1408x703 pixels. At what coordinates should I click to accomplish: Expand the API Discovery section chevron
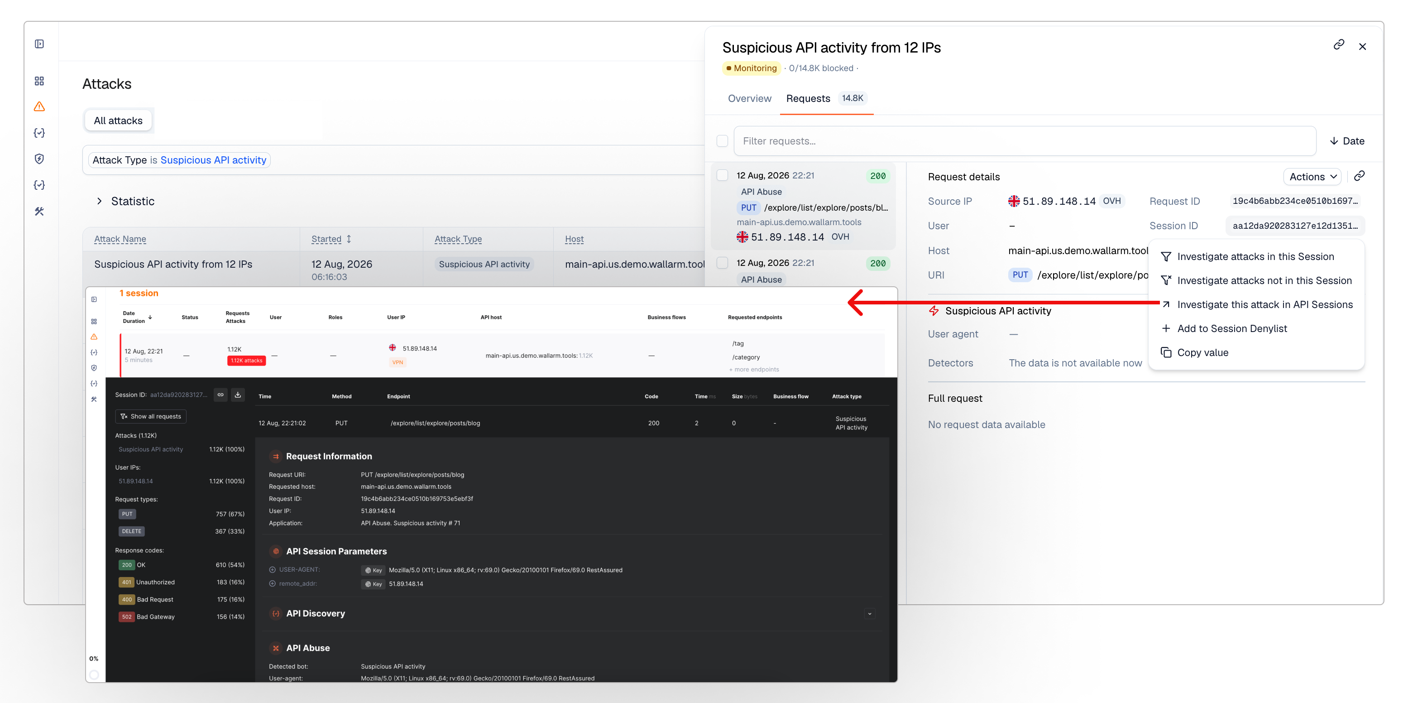pyautogui.click(x=870, y=613)
